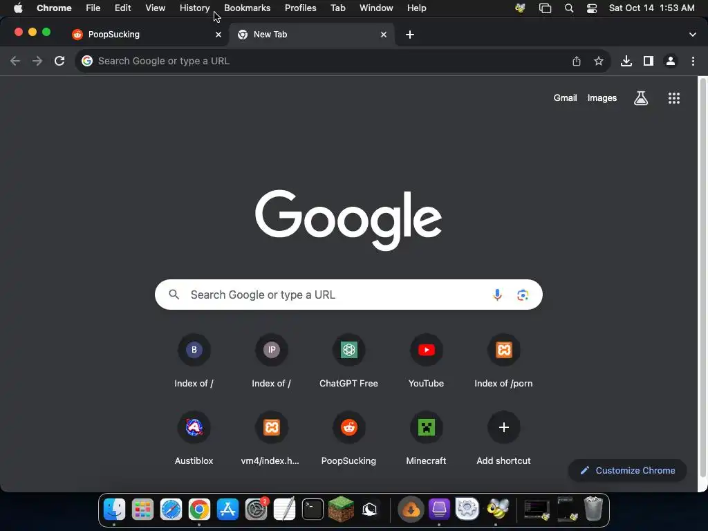Toggle the side panel icon

click(x=649, y=61)
